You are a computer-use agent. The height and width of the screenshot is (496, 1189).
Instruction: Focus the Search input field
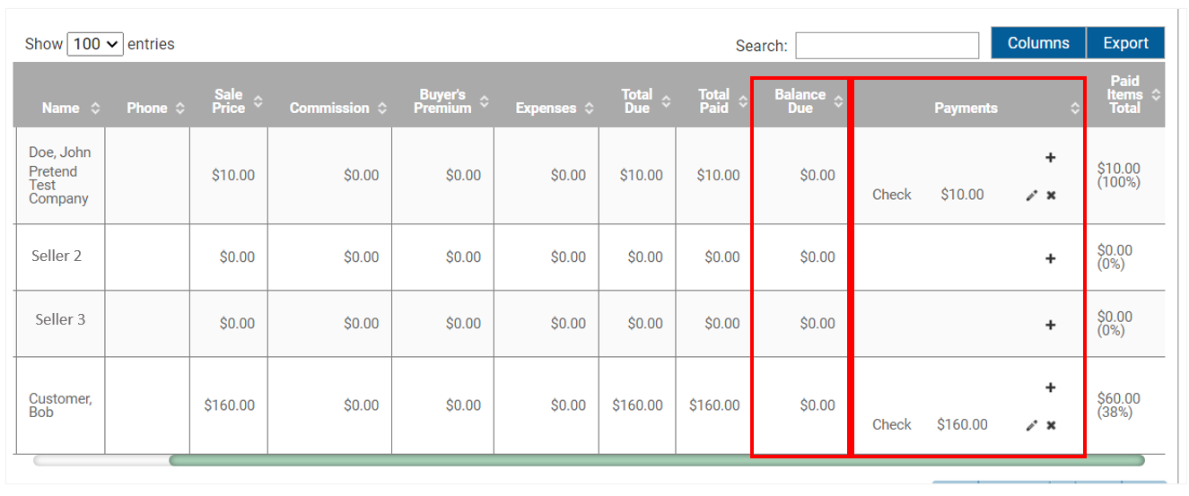(887, 45)
